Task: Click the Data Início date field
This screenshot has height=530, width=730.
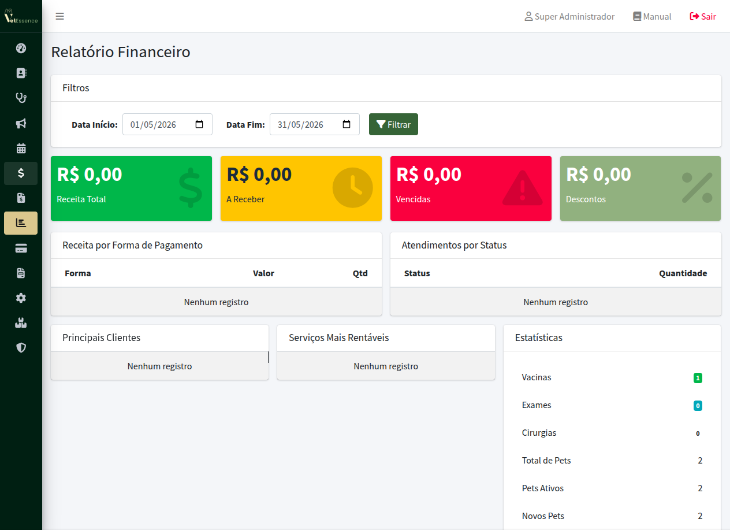Action: [167, 124]
